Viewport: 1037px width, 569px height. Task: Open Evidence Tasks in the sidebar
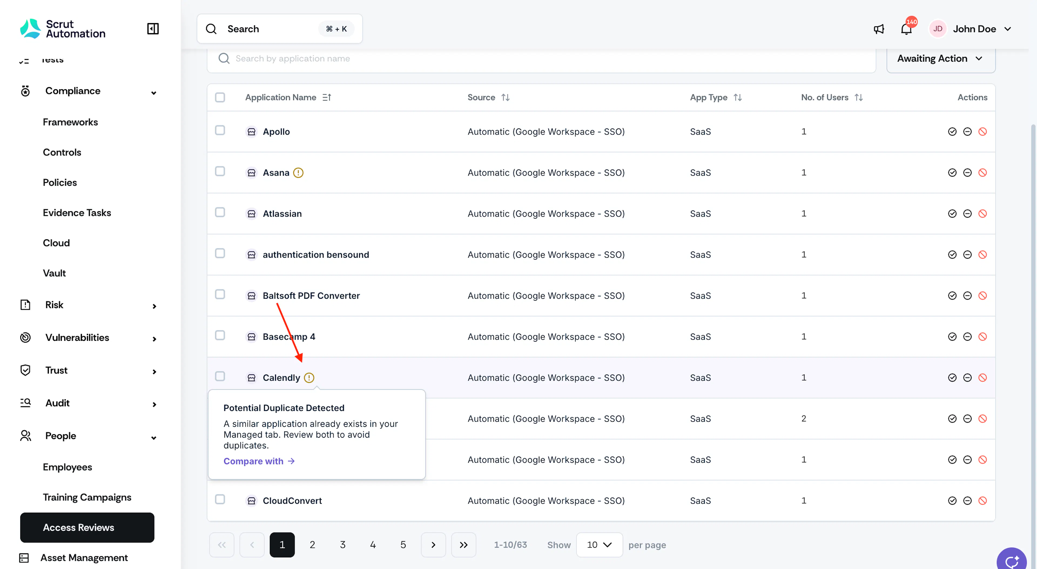[x=77, y=213]
